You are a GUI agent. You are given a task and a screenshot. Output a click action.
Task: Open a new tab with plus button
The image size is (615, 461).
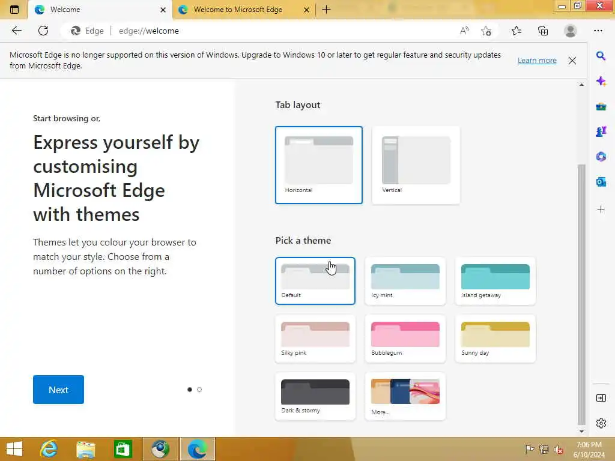tap(326, 10)
